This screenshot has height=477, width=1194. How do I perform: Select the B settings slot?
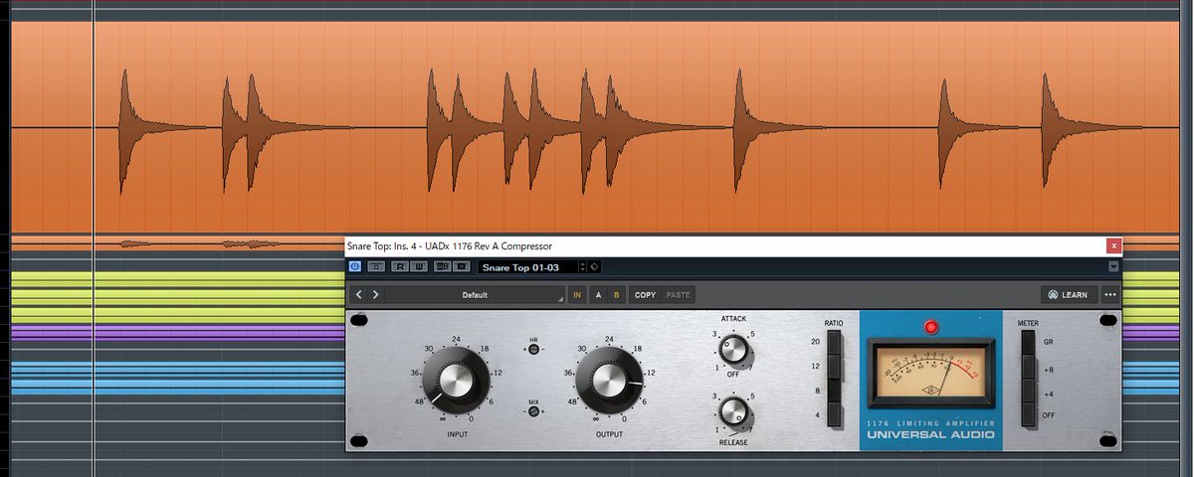click(616, 295)
